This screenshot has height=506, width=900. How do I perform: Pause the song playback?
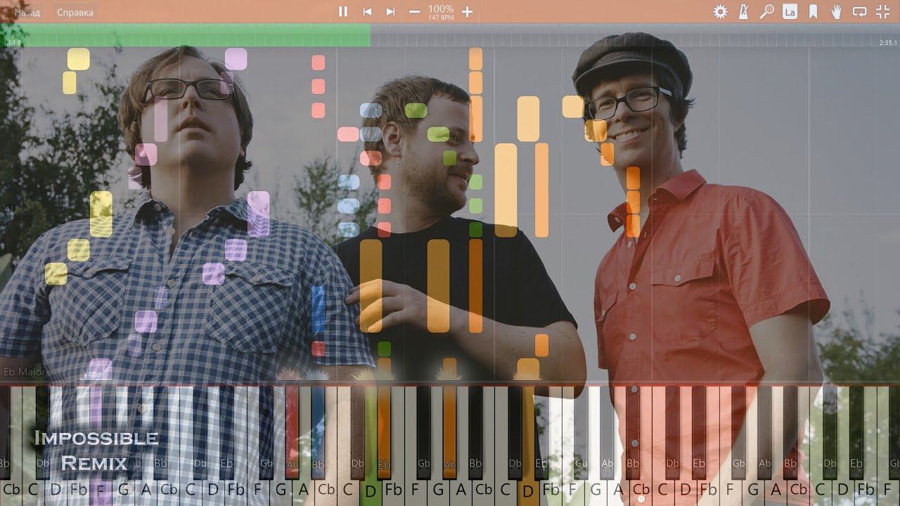point(343,11)
